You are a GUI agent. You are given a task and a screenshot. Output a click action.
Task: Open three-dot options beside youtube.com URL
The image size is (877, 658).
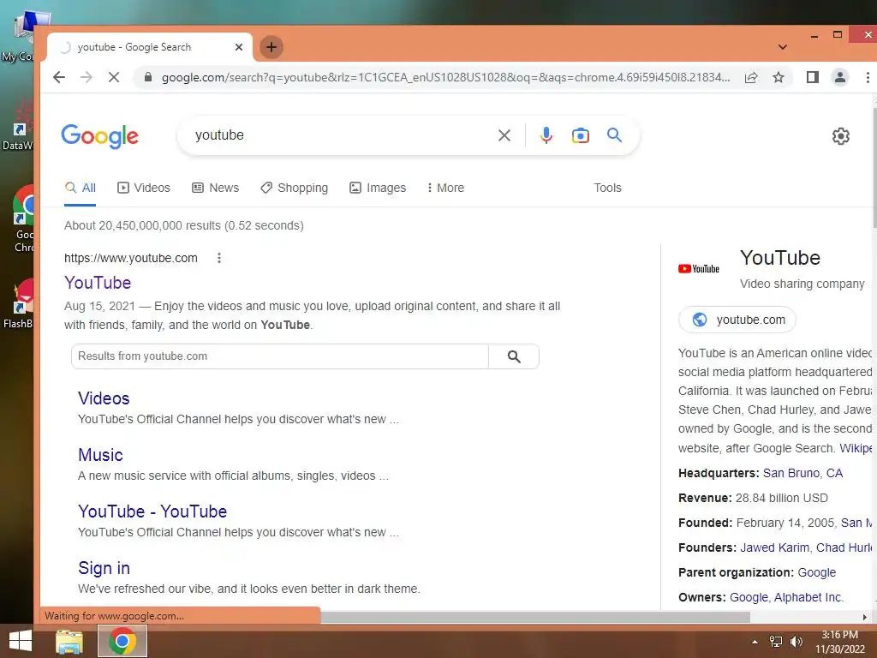(219, 258)
